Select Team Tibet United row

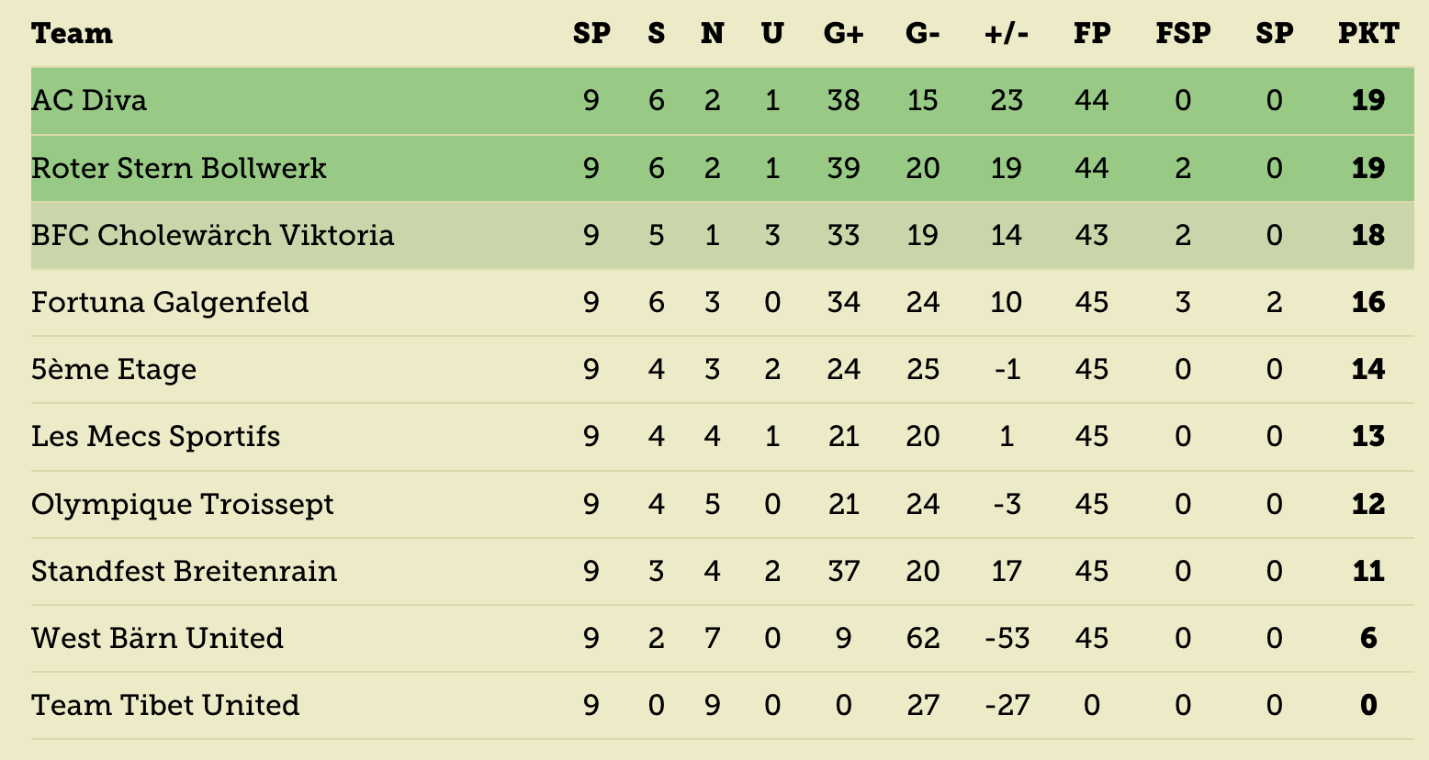point(723,705)
